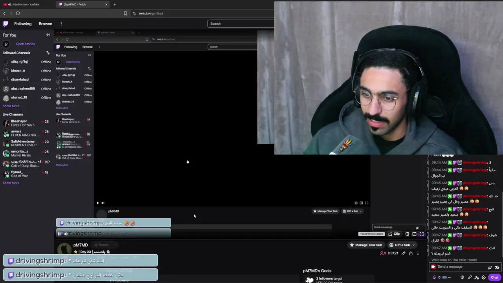Switch to the Al Jarh Arham YouTube tab

click(26, 4)
